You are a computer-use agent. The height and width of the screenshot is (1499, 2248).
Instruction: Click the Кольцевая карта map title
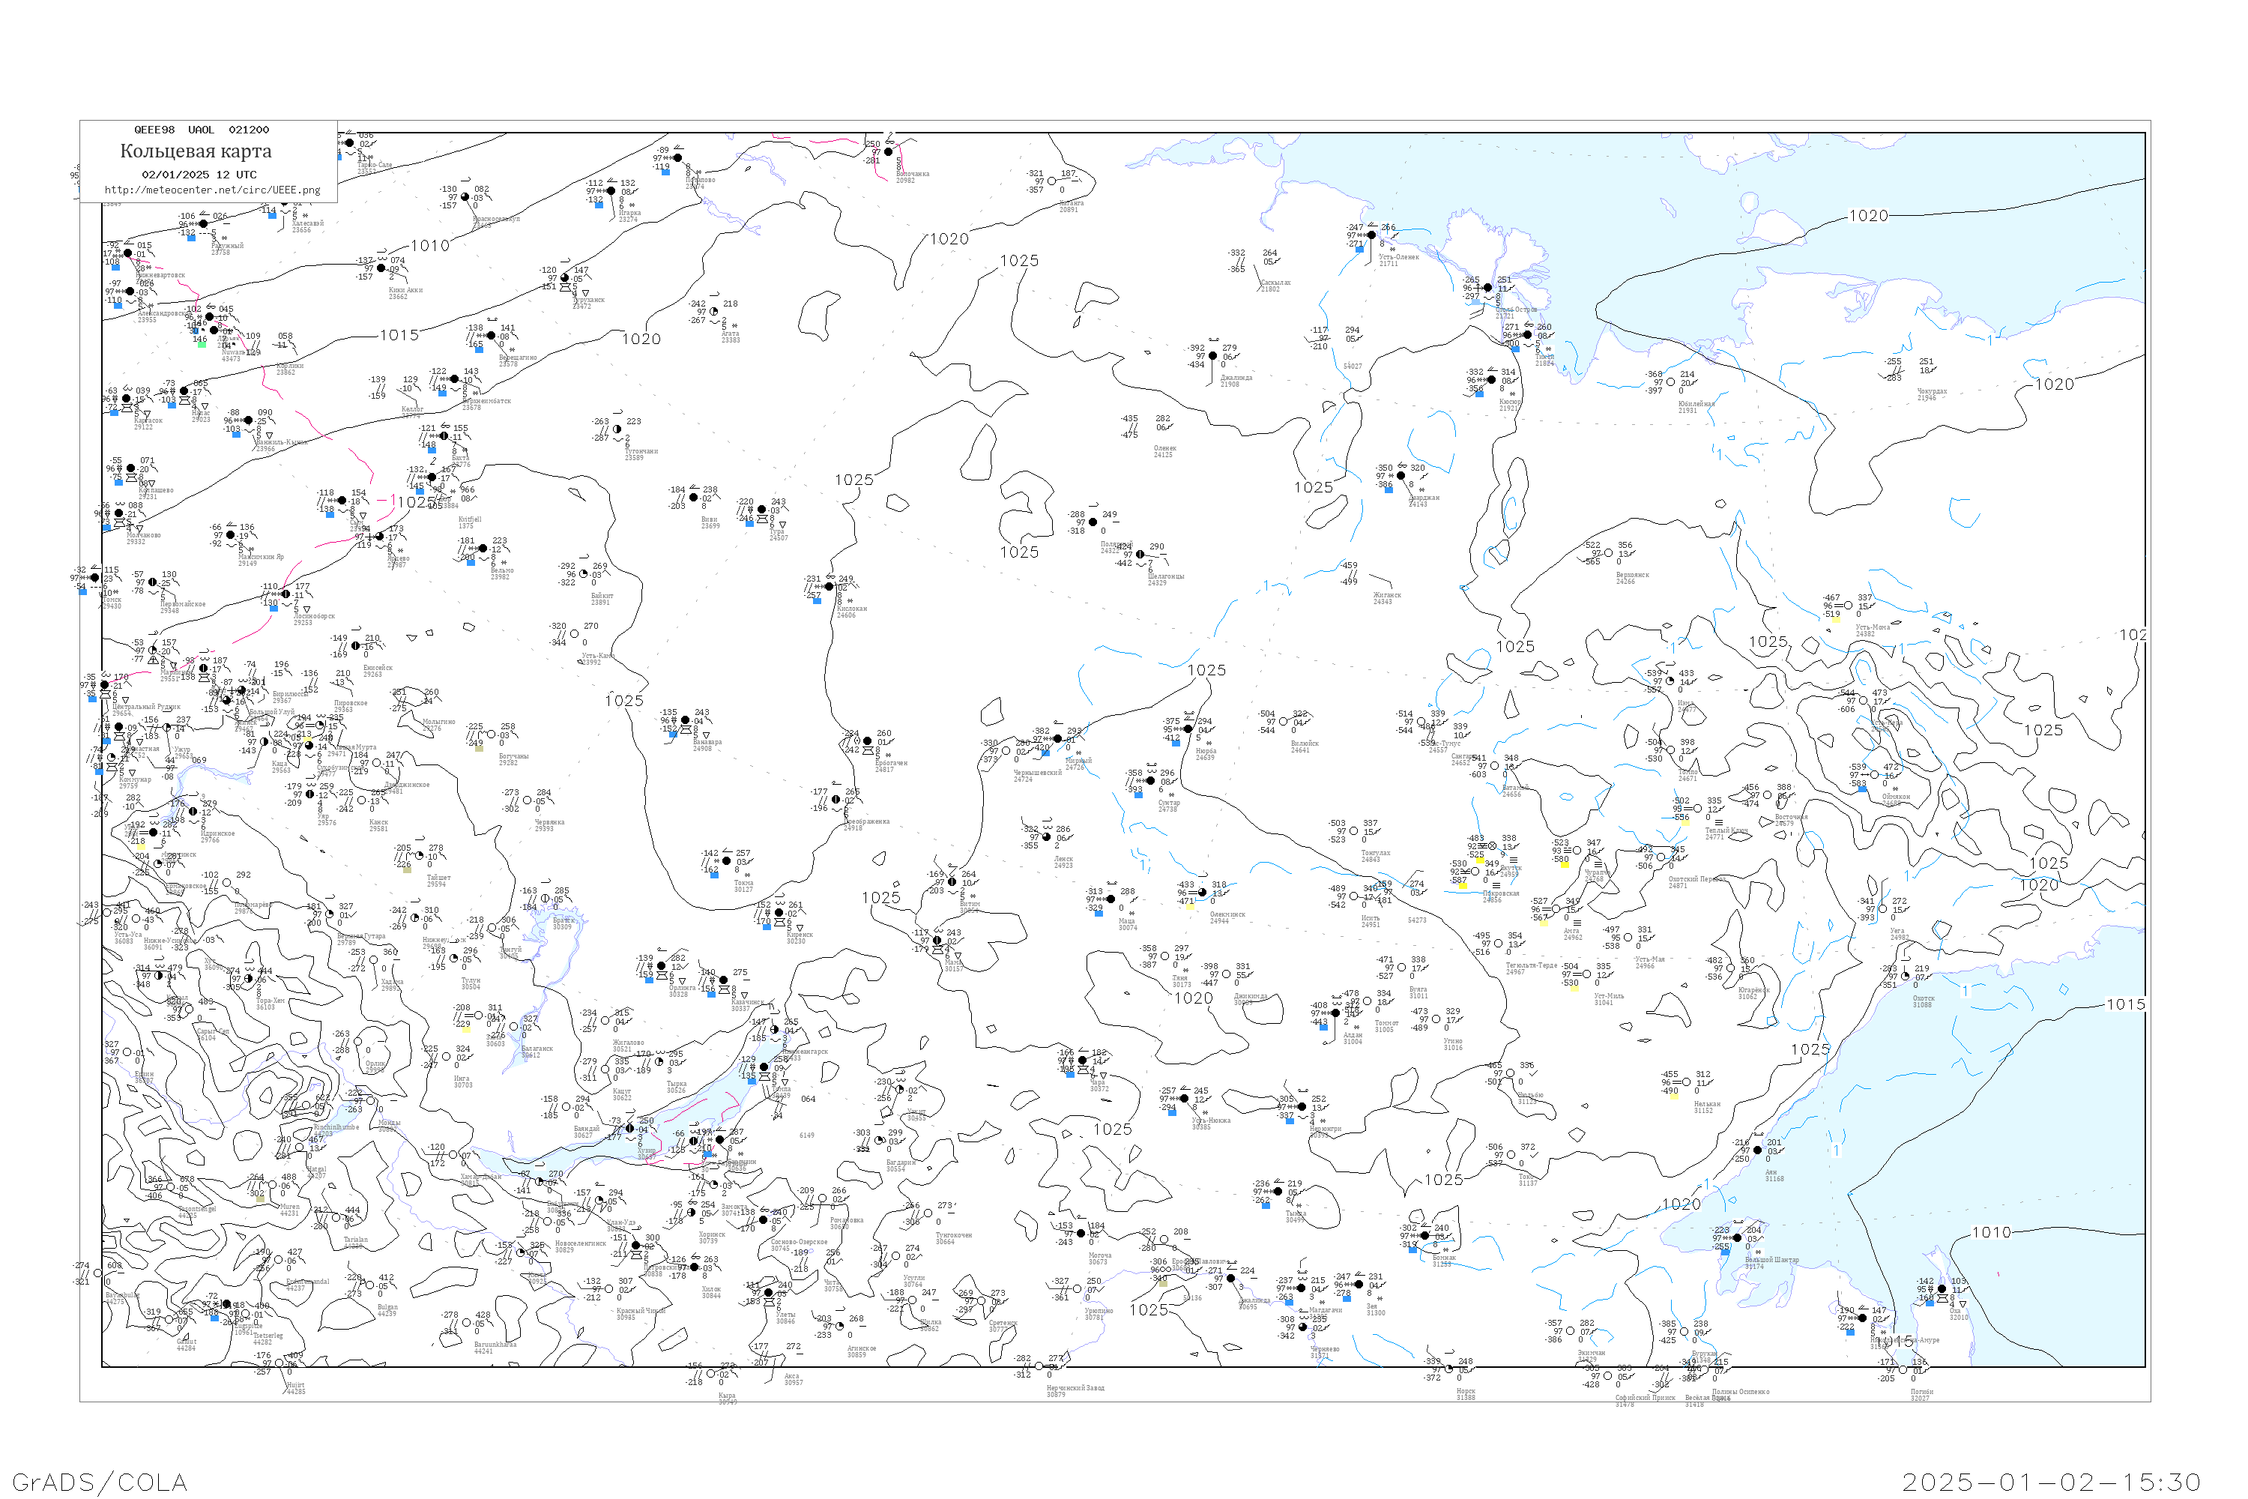pos(195,151)
